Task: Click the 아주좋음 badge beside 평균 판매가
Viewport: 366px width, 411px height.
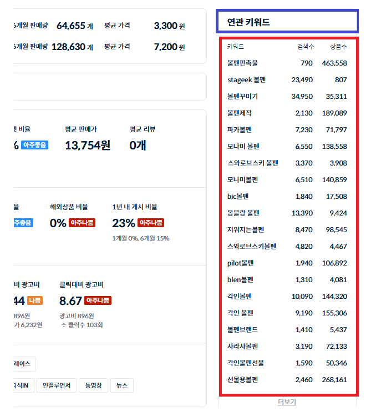Action: click(34, 145)
